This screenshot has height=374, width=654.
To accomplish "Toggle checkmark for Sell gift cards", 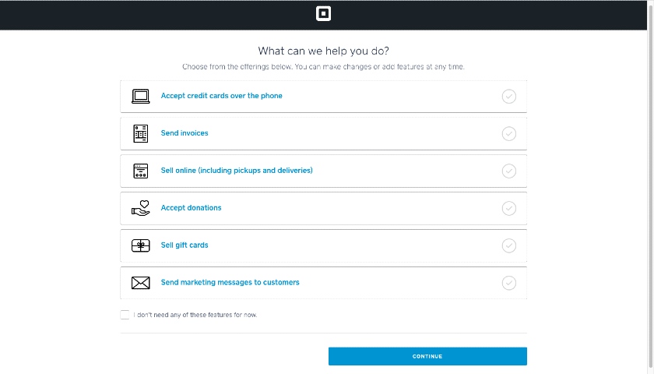I will click(509, 245).
